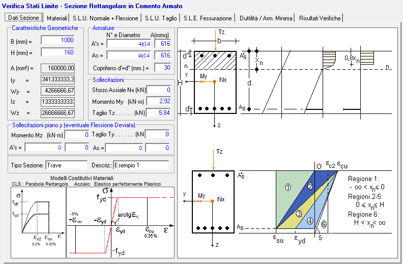
Task: Click the lower cross-section drawing
Action: [213, 202]
